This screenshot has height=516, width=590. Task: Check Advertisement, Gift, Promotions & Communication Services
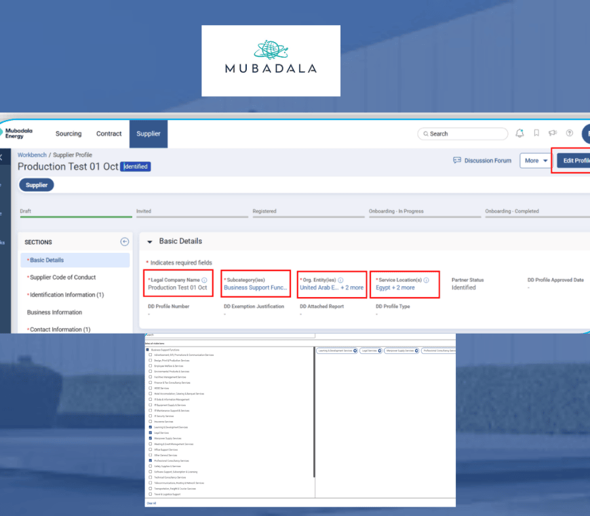click(151, 355)
